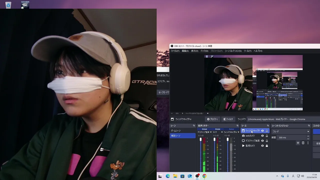Click the preview zoom in plus button
The height and width of the screenshot is (180, 320).
[x=182, y=113]
